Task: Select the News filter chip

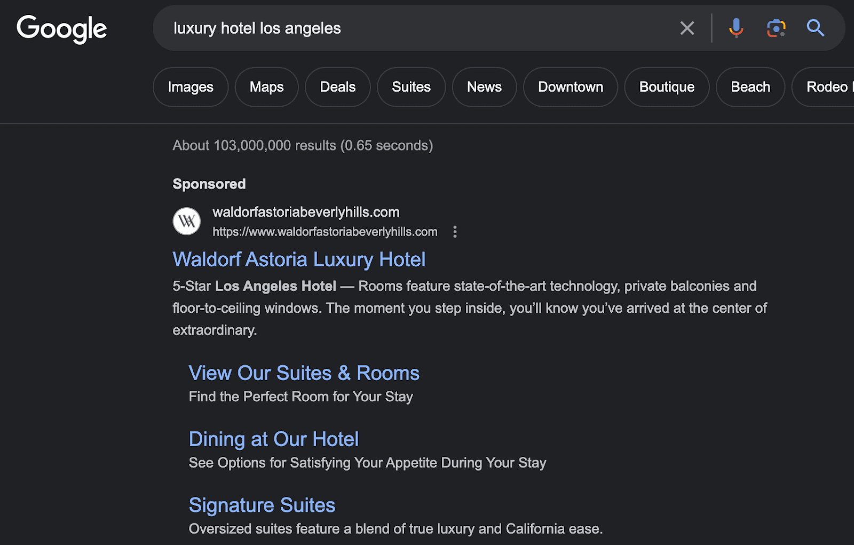Action: tap(484, 86)
